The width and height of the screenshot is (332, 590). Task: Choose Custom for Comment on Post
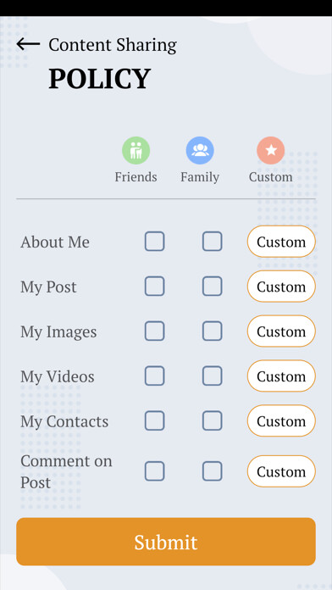pyautogui.click(x=281, y=471)
